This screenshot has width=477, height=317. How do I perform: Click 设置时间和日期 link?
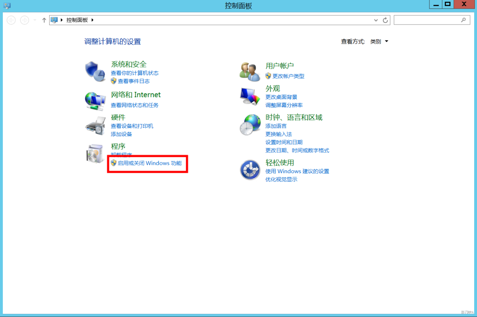tap(284, 142)
